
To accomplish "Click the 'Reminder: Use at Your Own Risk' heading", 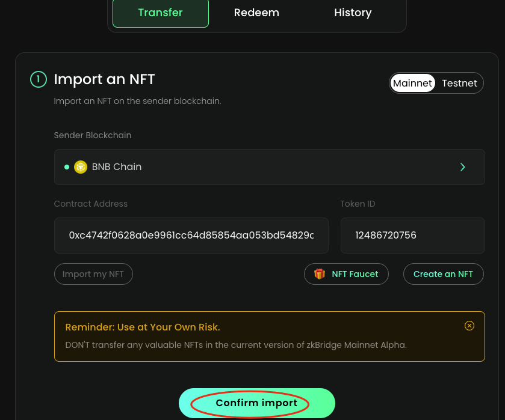I will (143, 327).
